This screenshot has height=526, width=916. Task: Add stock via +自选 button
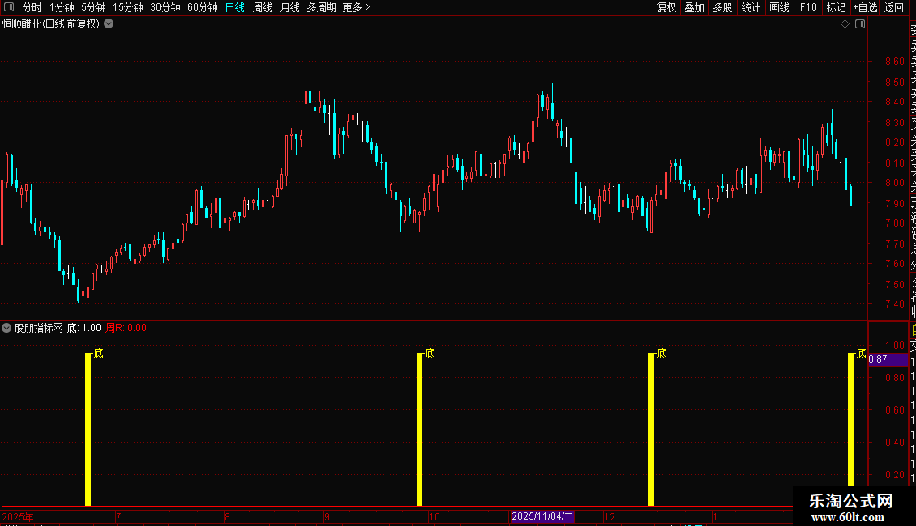[x=865, y=7]
